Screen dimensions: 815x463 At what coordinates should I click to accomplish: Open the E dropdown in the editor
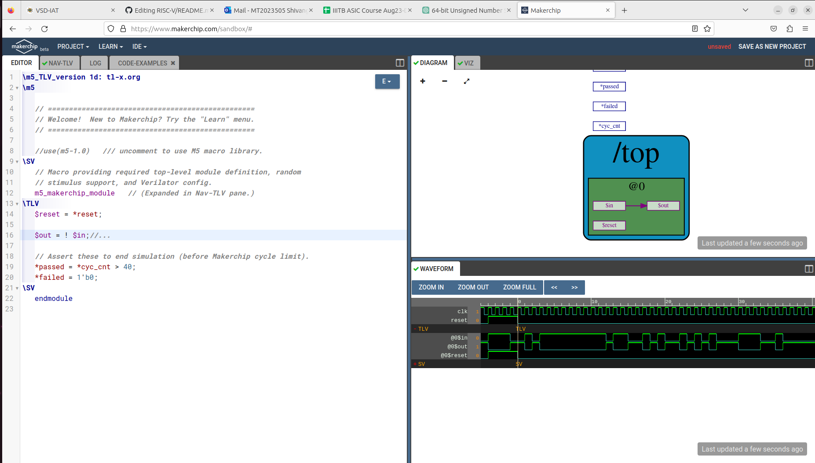pyautogui.click(x=387, y=81)
